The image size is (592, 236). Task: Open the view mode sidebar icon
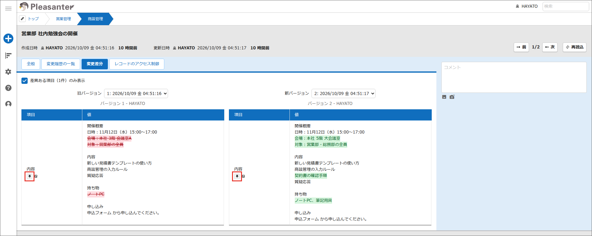[x=8, y=56]
